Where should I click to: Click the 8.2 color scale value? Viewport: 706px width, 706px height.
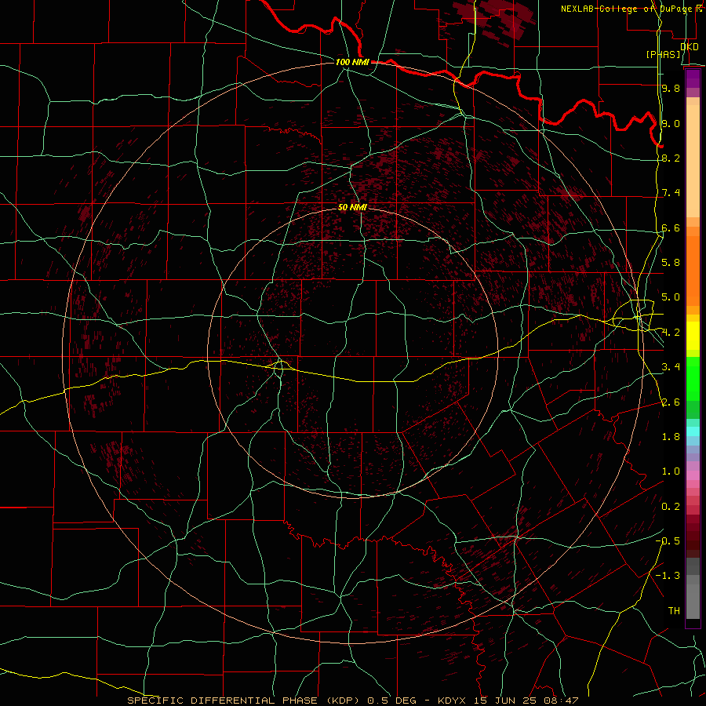pos(671,158)
